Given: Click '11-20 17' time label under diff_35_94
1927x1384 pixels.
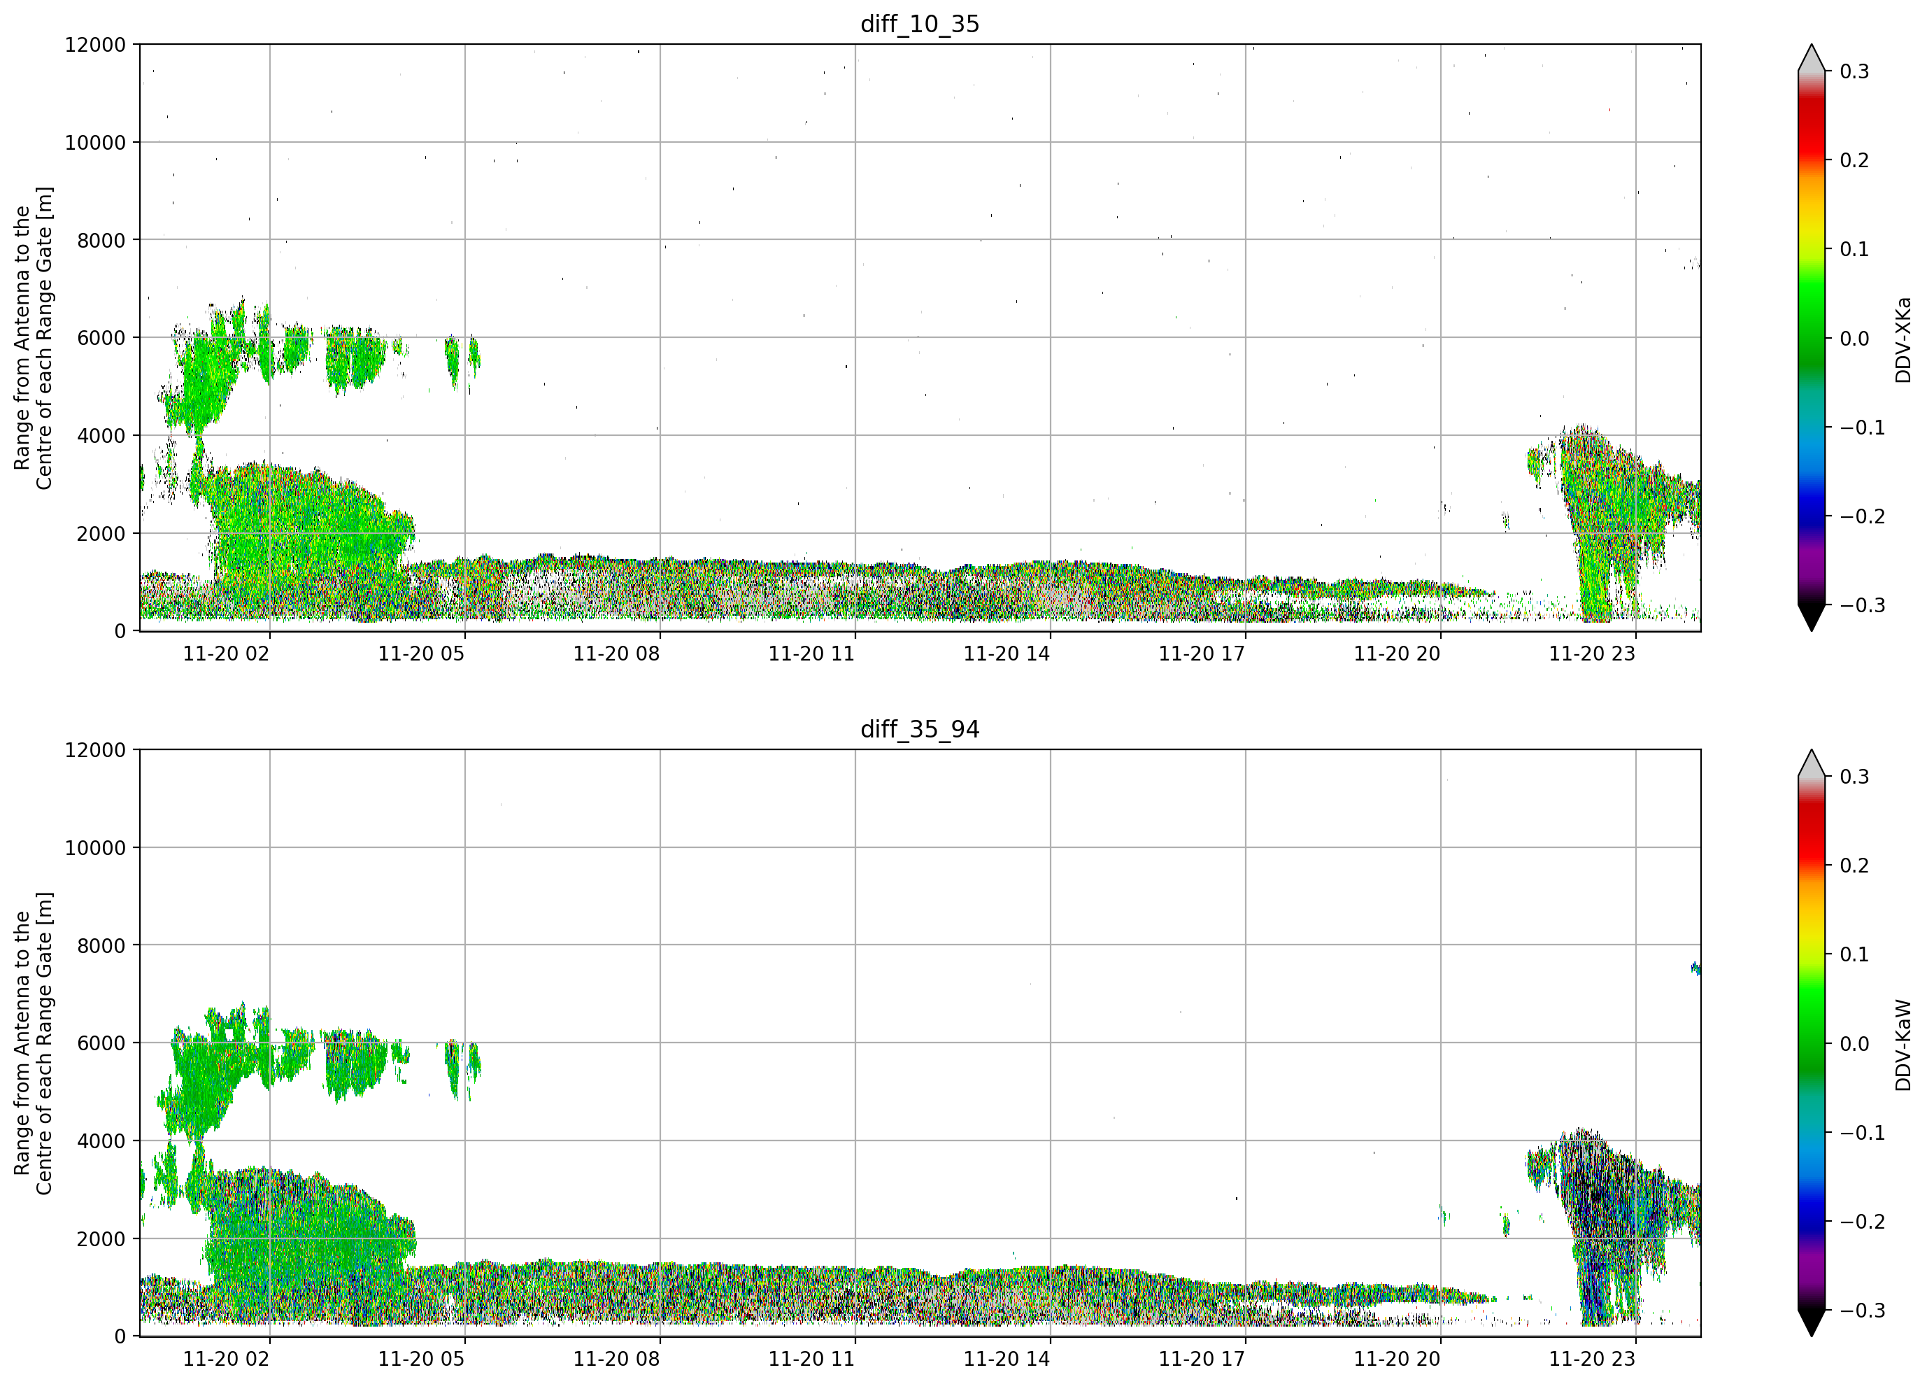Looking at the screenshot, I should click(x=1202, y=1360).
